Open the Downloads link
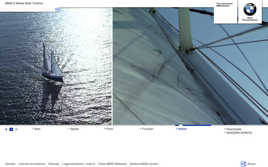268x167 pixels. (x=234, y=129)
